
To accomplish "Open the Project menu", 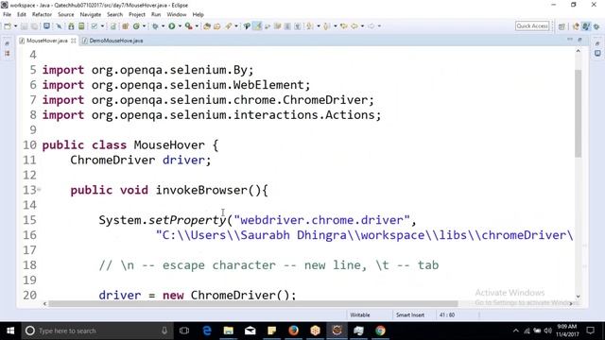I will coord(137,14).
